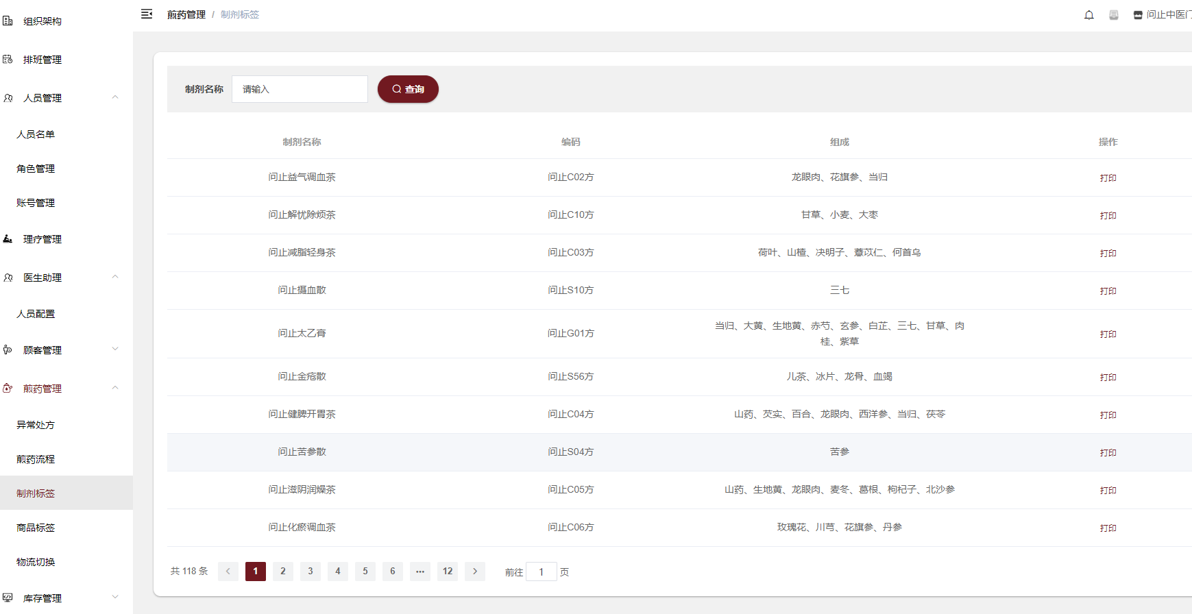Collapse the 医生助理 submenu chevron
Screen dimensions: 1192x614
pos(115,277)
